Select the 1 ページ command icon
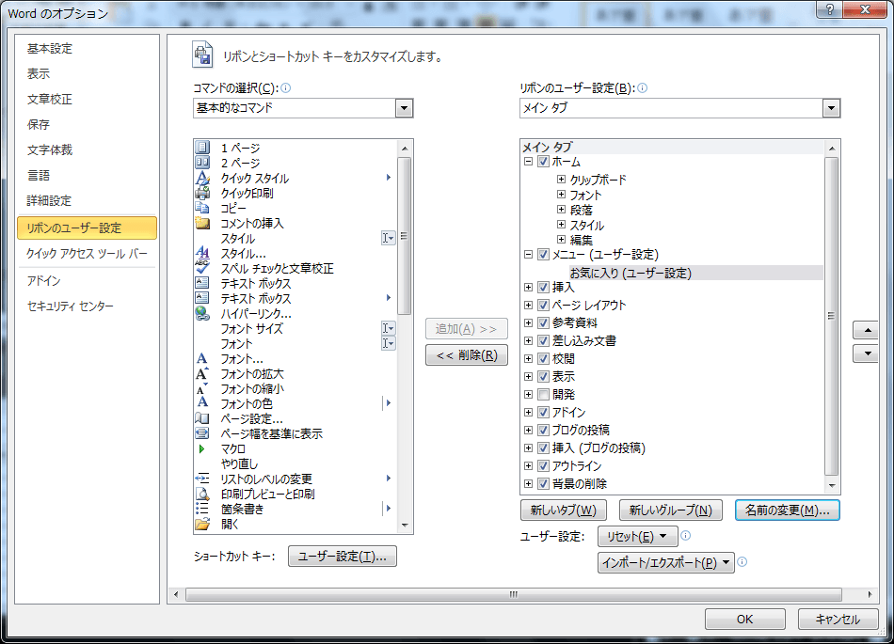Viewport: 894px width, 644px height. pos(202,148)
